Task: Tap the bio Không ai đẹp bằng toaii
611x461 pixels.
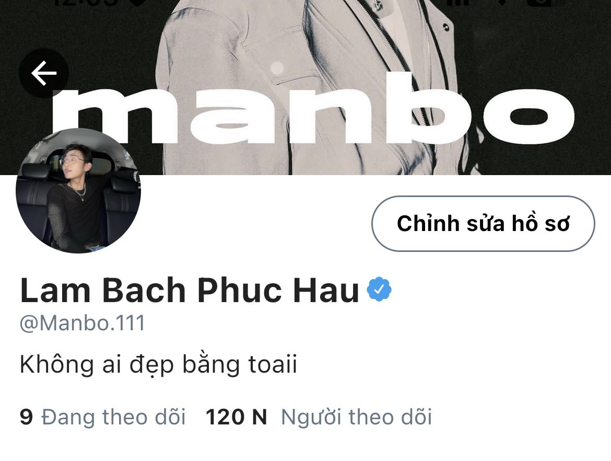Action: click(158, 365)
